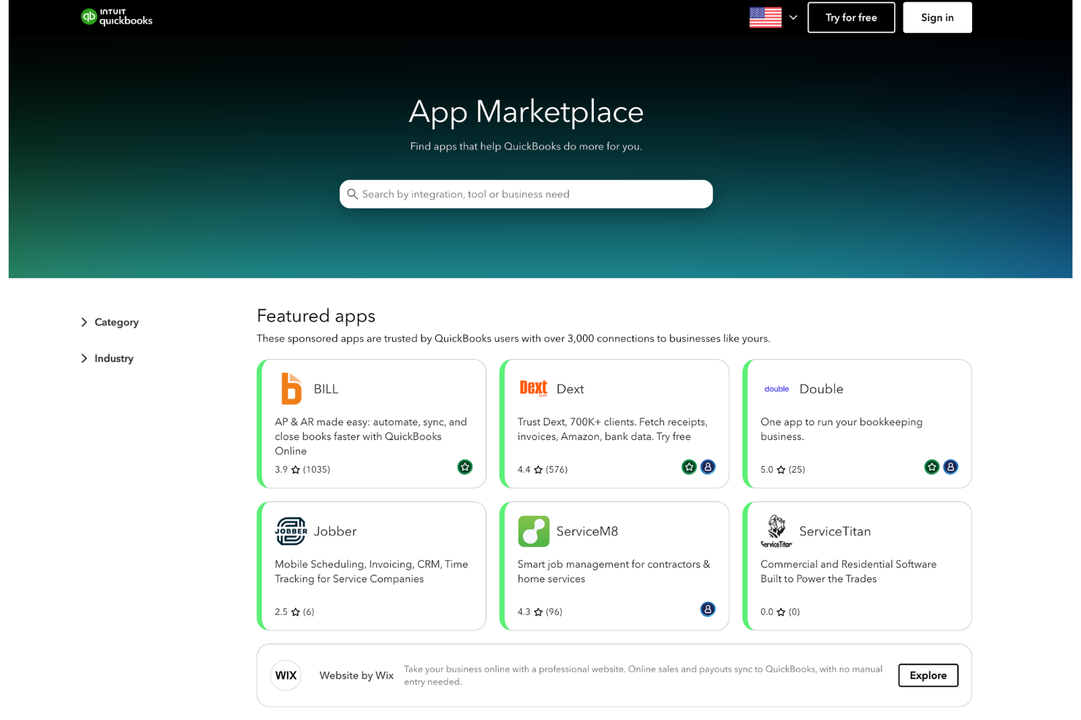Select the ServiceM8 app logo
Viewport: 1081px width, 720px height.
tap(533, 531)
